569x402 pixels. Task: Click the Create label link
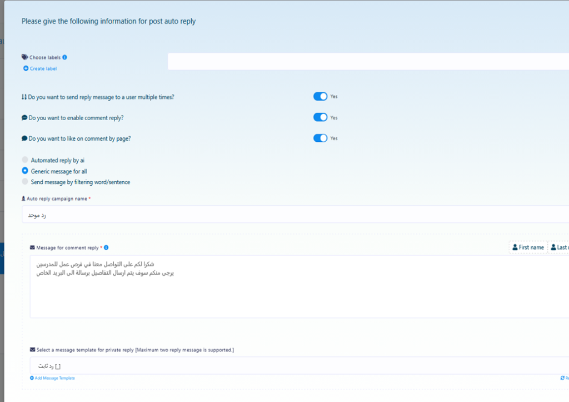coord(43,69)
